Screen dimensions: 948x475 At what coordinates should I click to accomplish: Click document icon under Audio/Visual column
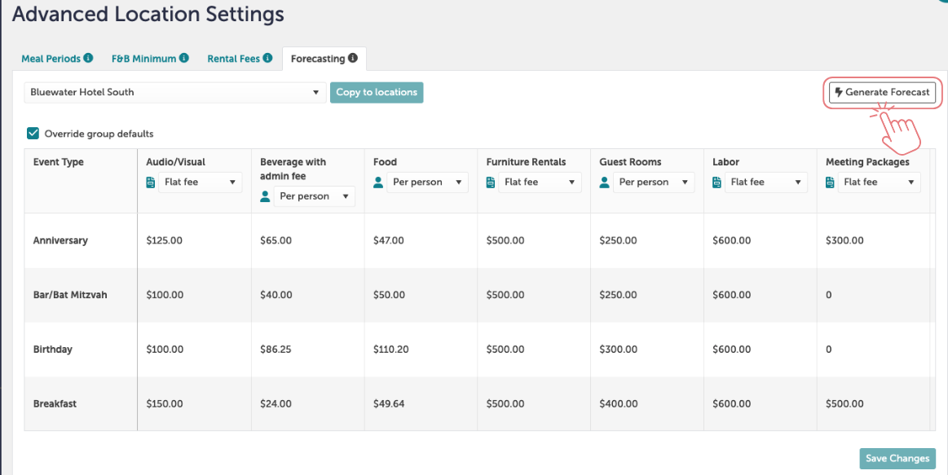pos(151,182)
